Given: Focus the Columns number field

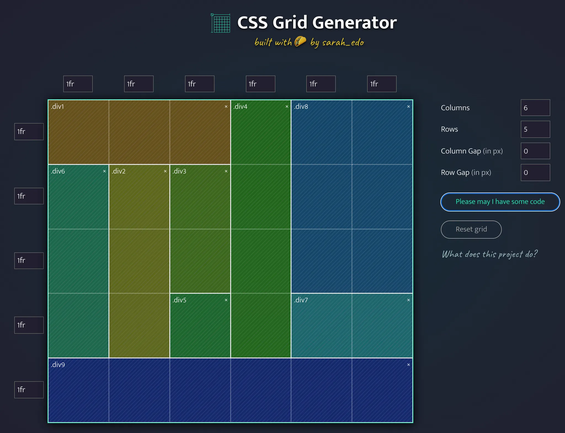Looking at the screenshot, I should (535, 108).
